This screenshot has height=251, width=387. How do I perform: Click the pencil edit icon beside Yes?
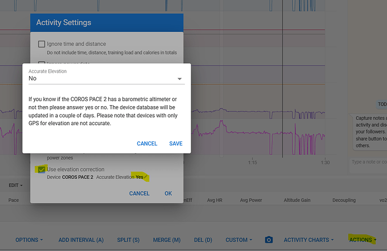(x=146, y=177)
